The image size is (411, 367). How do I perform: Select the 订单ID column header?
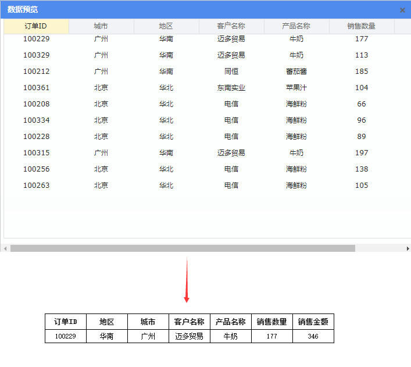pyautogui.click(x=36, y=26)
